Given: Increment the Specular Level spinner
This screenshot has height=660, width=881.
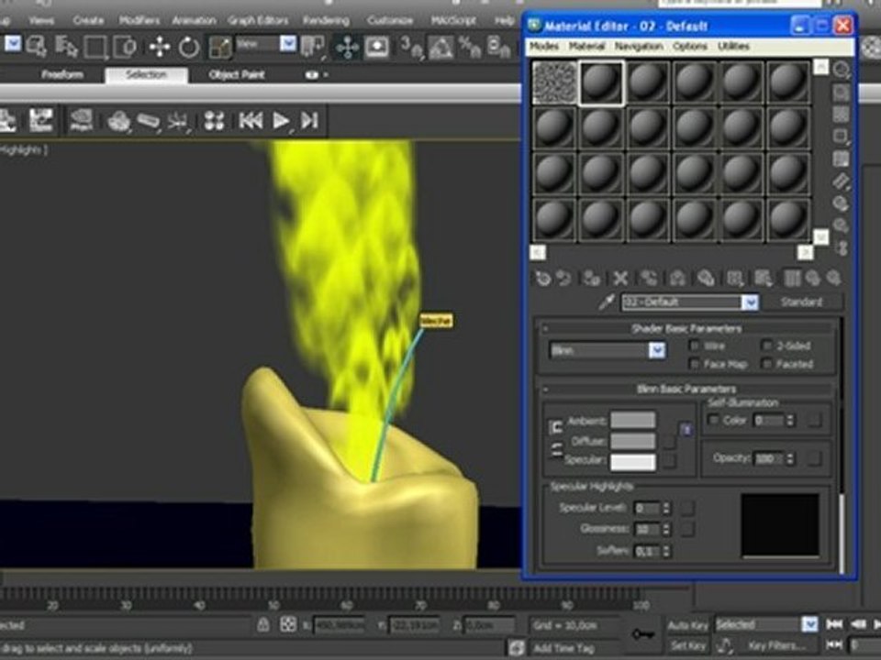Looking at the screenshot, I should pyautogui.click(x=666, y=504).
